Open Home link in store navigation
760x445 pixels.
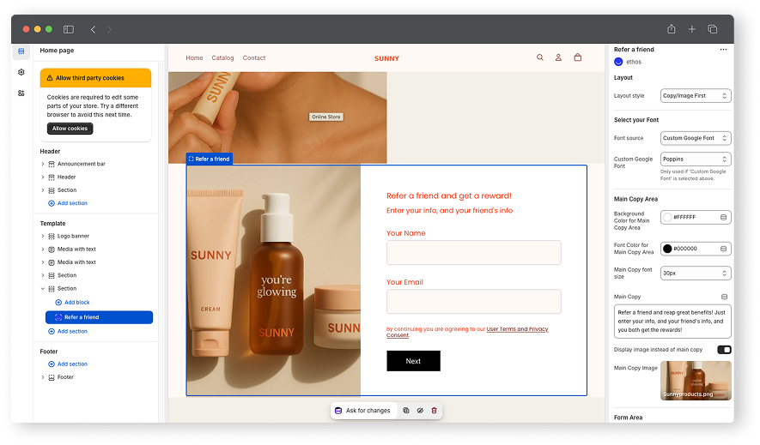tap(194, 58)
